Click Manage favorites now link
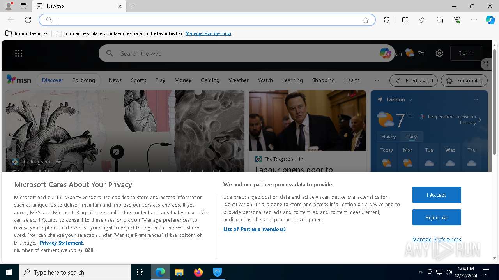Screen dimensions: 499x280 [x=208, y=33]
